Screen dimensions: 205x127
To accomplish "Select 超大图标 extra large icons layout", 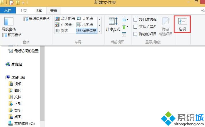I will (x=65, y=19).
